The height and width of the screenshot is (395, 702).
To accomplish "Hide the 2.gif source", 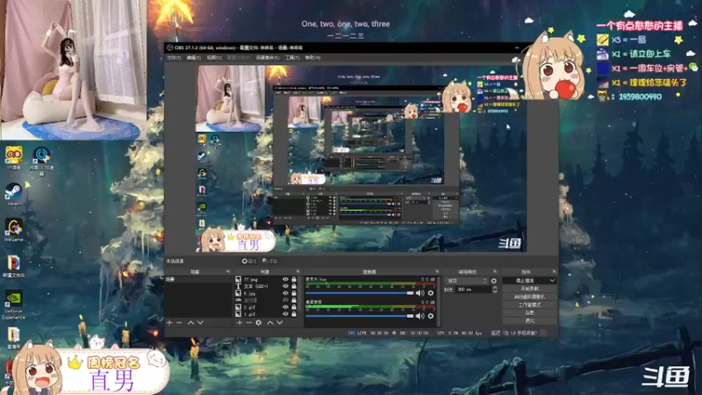I will point(285,307).
